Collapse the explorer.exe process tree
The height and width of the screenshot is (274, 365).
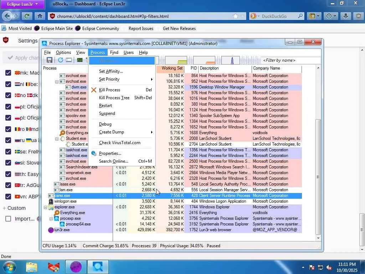pyautogui.click(x=45, y=207)
